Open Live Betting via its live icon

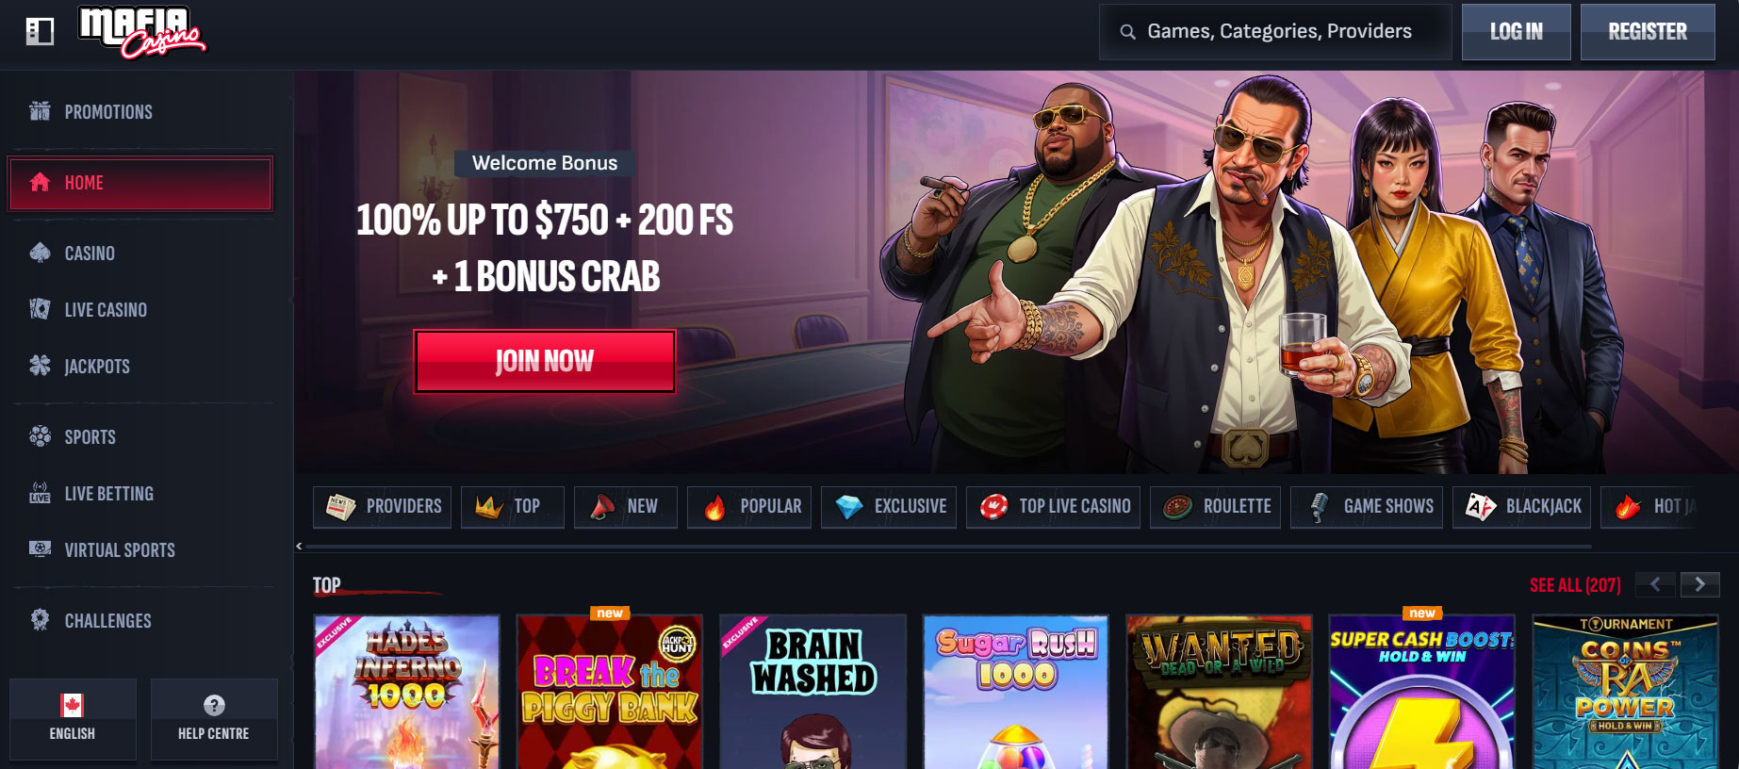tap(40, 493)
